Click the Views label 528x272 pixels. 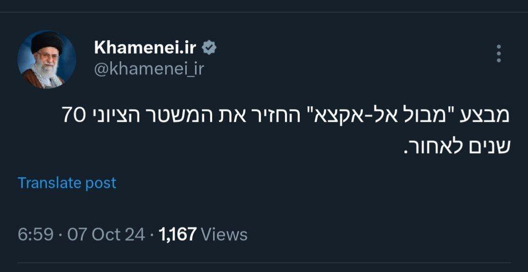[x=224, y=234]
